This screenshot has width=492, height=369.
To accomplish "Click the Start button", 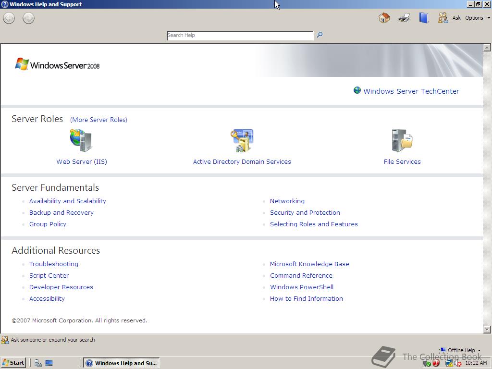I will 13,363.
